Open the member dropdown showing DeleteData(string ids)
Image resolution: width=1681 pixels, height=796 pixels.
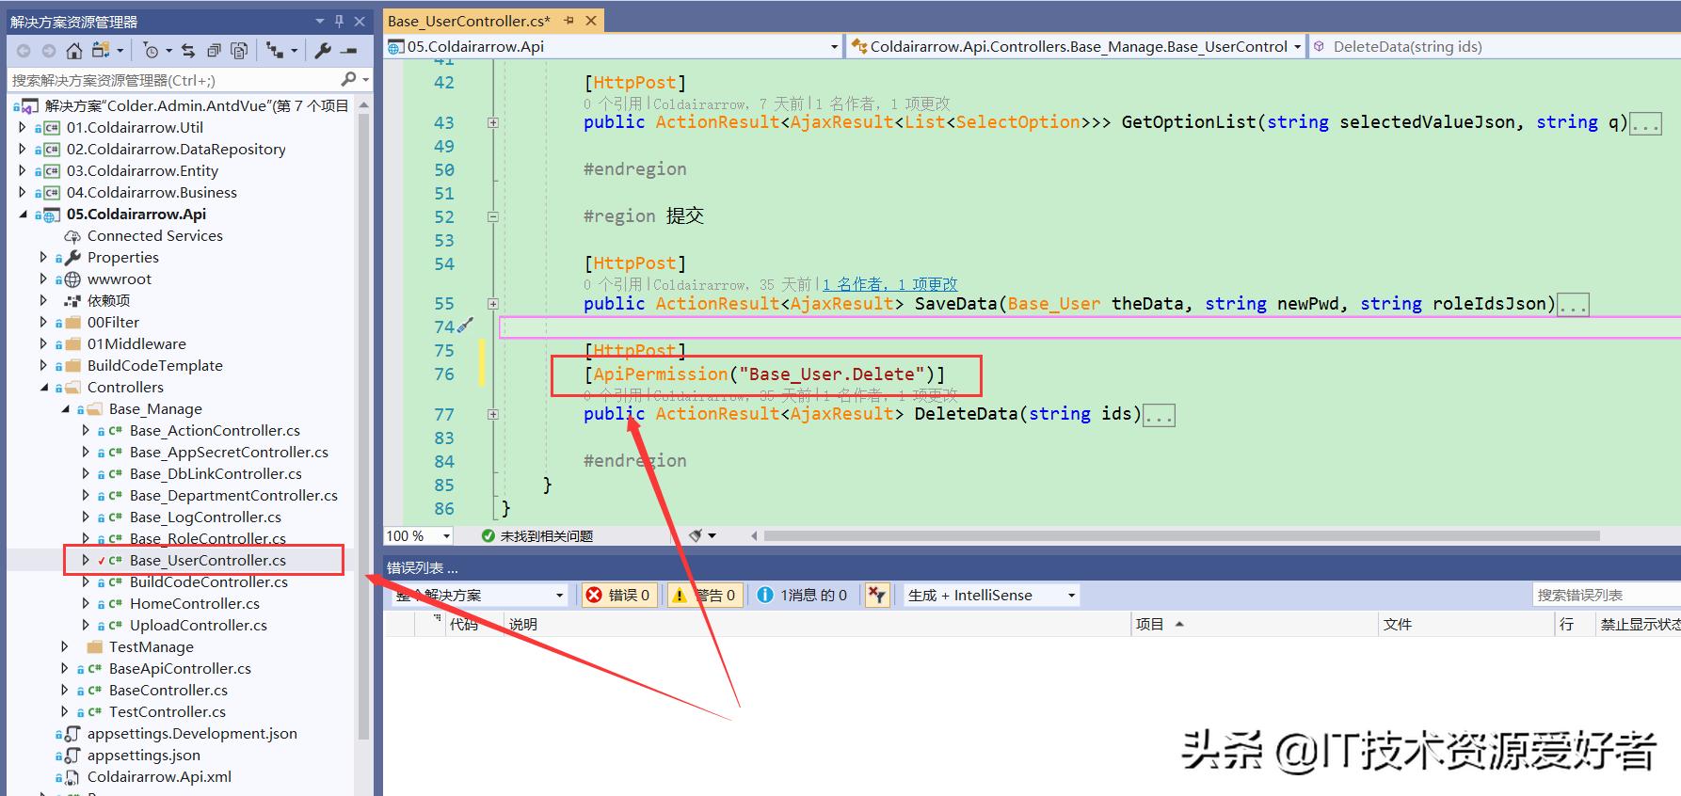[1497, 47]
